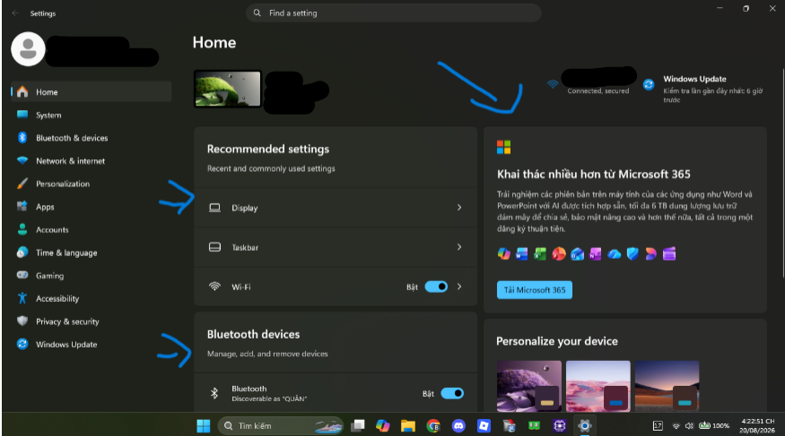Click the Gaming controller icon in sidebar

pyautogui.click(x=22, y=275)
